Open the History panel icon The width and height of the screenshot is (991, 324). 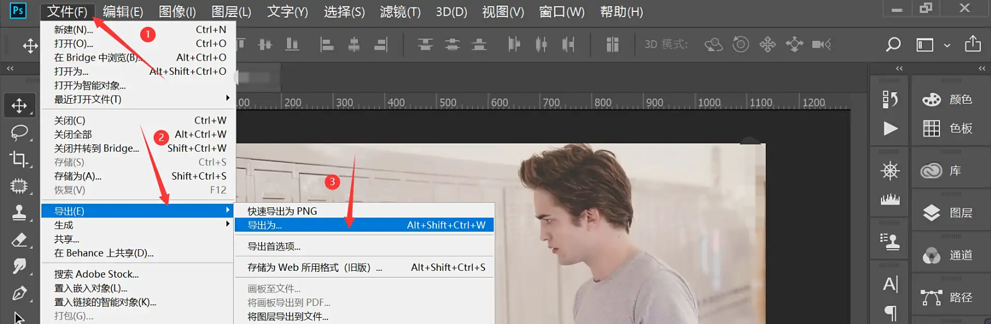coord(890,100)
